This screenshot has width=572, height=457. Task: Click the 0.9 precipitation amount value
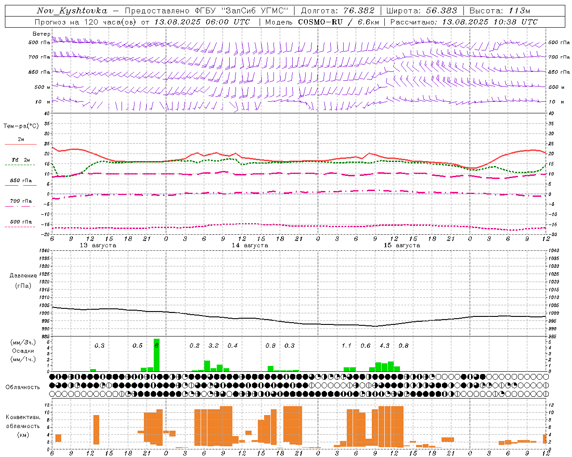click(270, 345)
